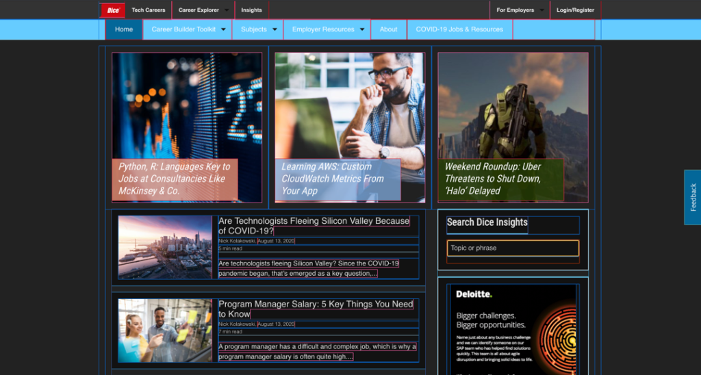Screen dimensions: 701x375
Task: Expand the Career Explorer dropdown arrow
Action: point(227,10)
